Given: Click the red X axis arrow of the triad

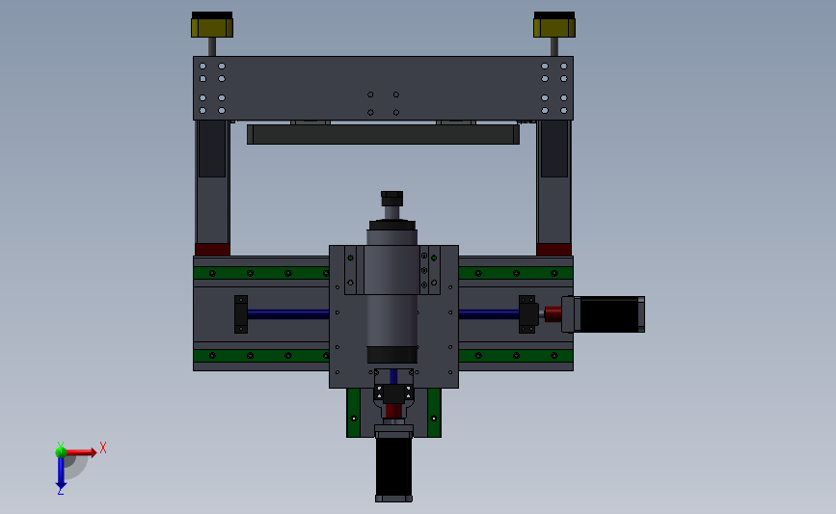Looking at the screenshot, I should (81, 452).
